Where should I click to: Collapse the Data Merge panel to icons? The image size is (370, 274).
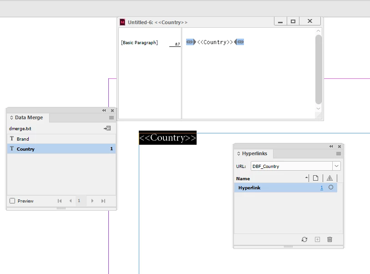click(x=104, y=111)
